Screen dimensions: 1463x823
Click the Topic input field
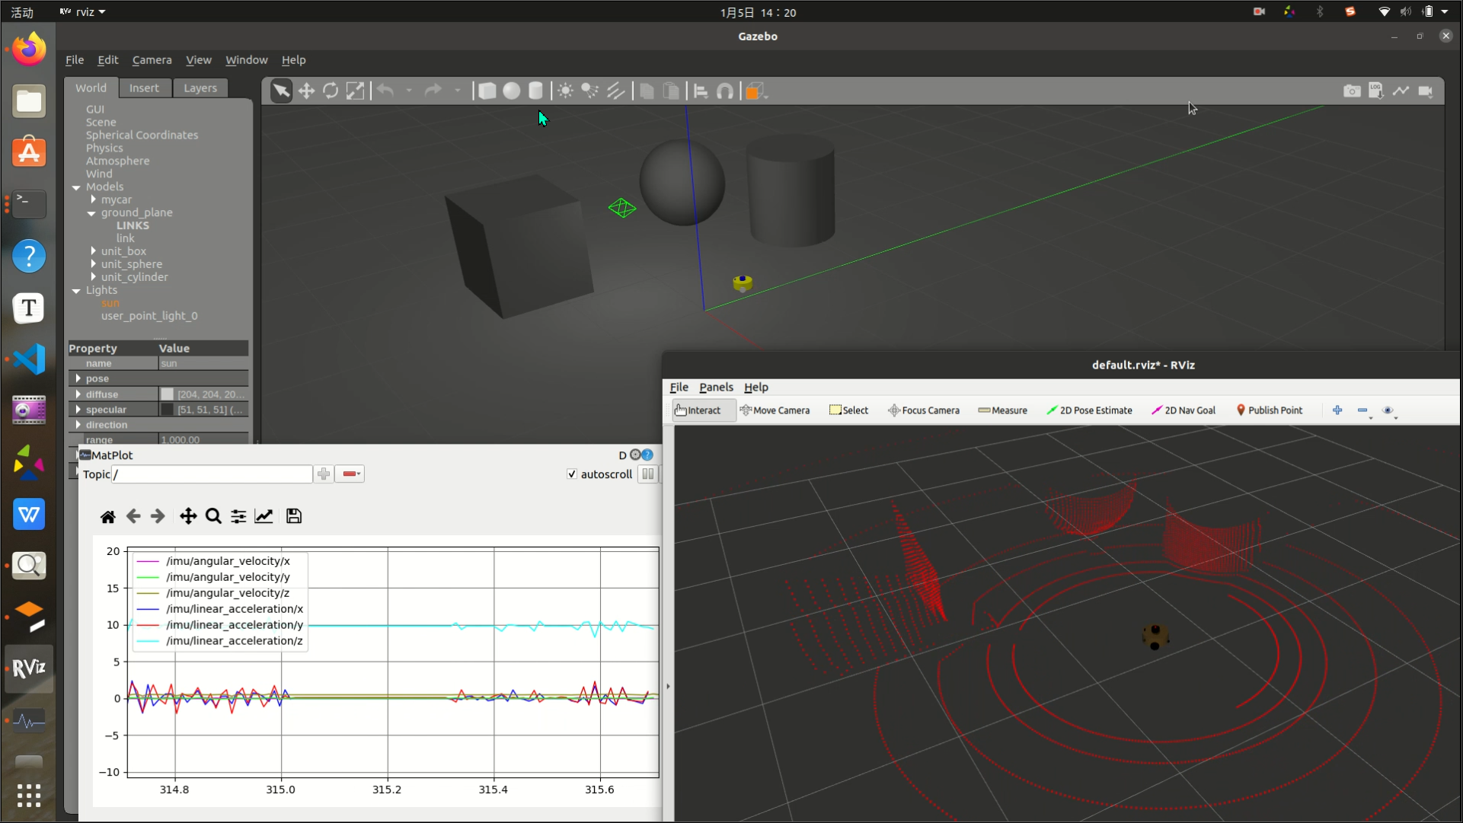coord(212,474)
